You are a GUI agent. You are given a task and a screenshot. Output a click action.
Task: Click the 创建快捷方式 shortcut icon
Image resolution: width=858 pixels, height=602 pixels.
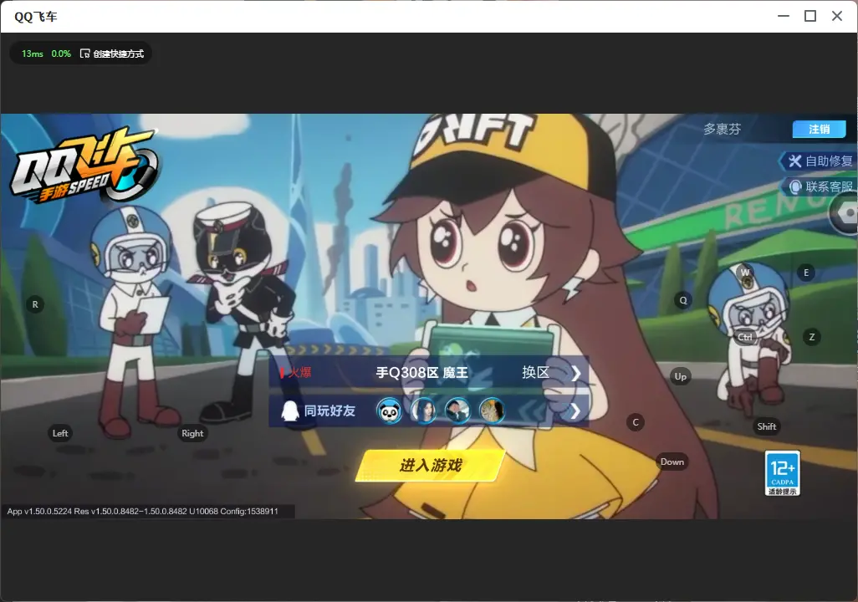coord(84,54)
